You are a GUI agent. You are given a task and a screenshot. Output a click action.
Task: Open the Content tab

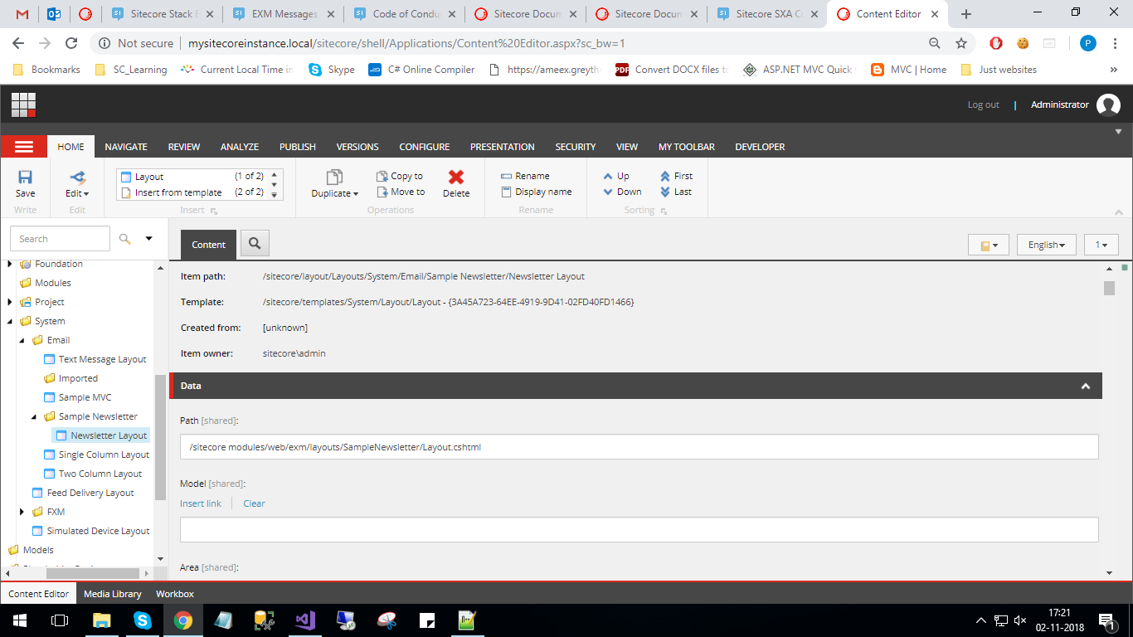click(x=208, y=245)
